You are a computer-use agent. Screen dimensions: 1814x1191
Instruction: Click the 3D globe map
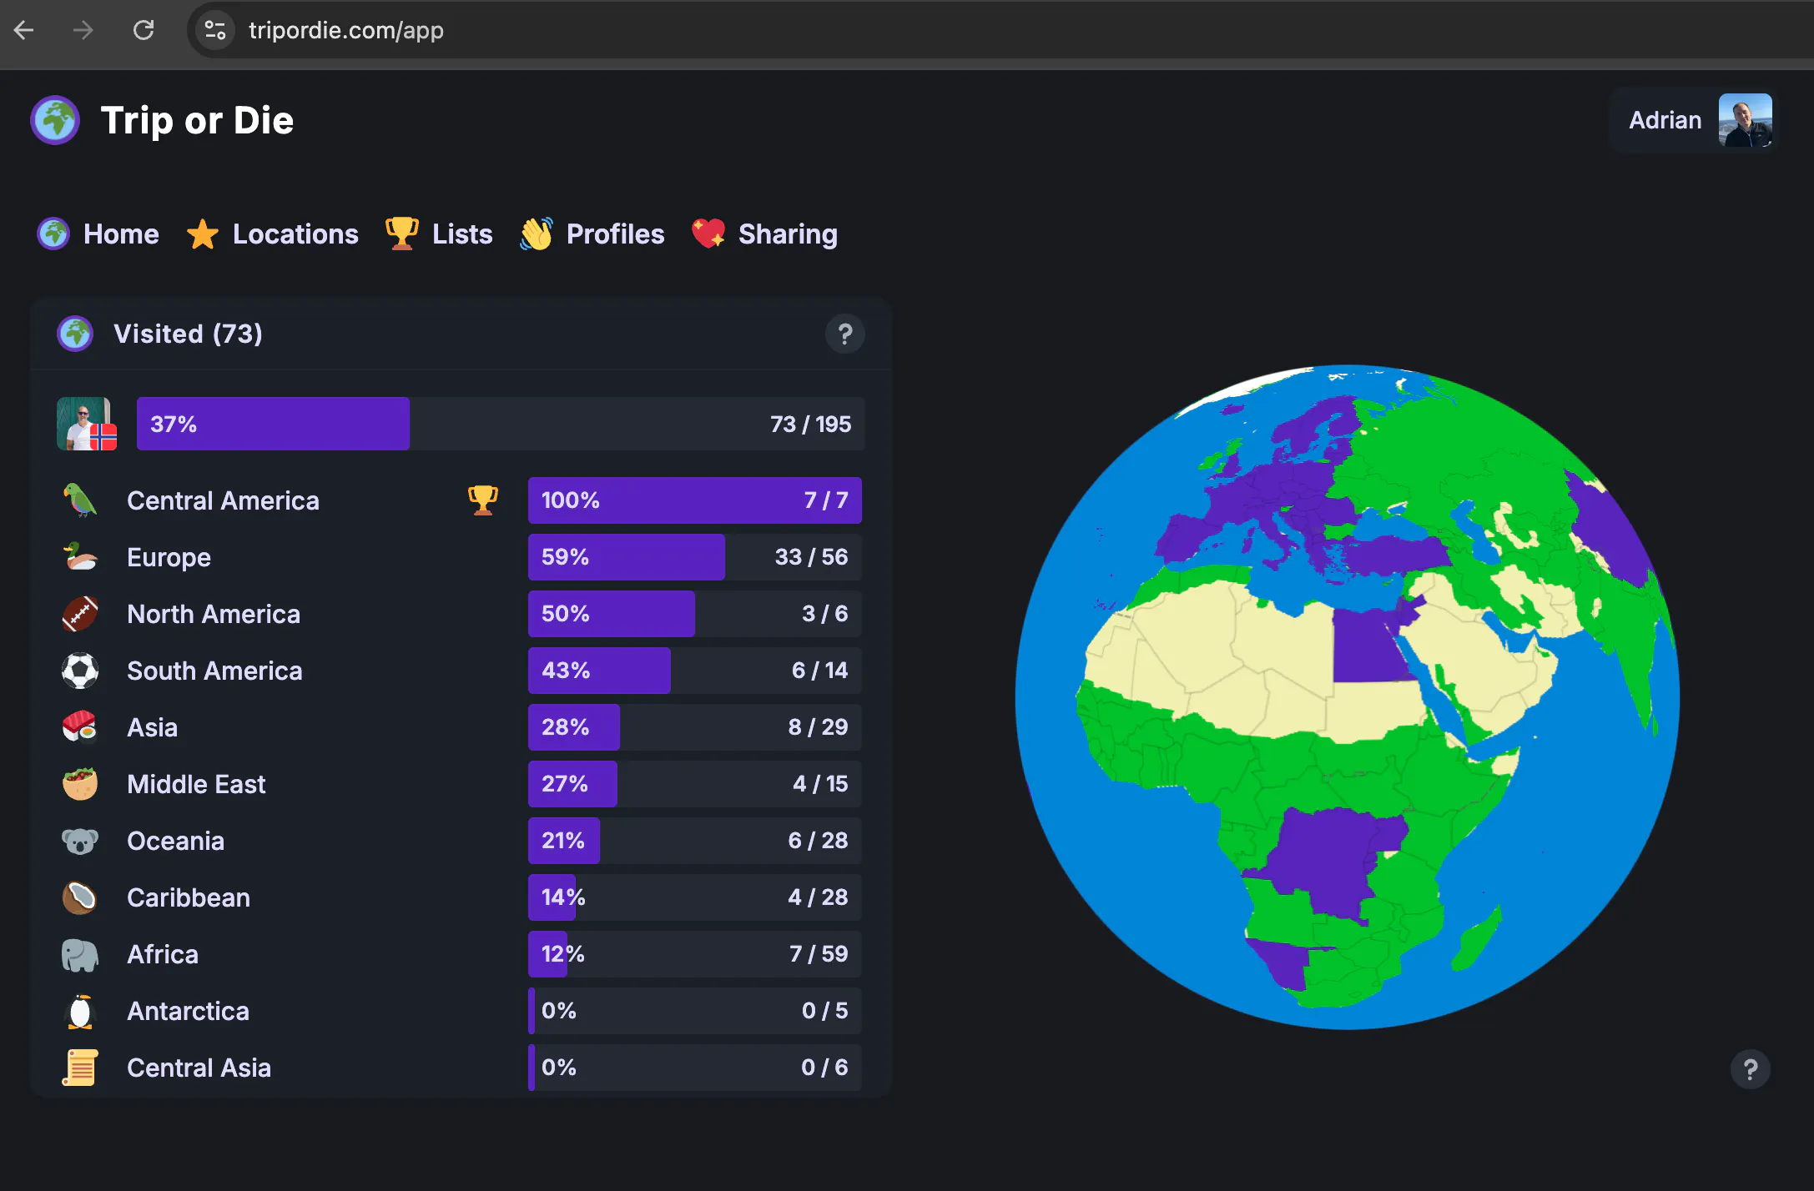pyautogui.click(x=1348, y=697)
